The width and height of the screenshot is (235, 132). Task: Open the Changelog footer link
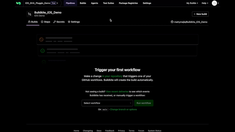tap(88, 131)
